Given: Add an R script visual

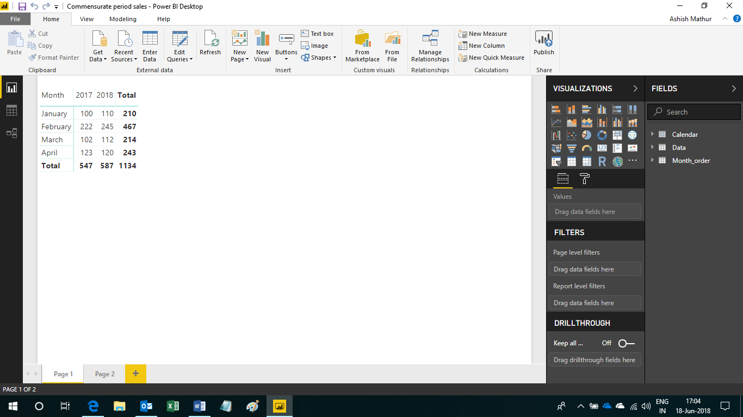Looking at the screenshot, I should 602,161.
